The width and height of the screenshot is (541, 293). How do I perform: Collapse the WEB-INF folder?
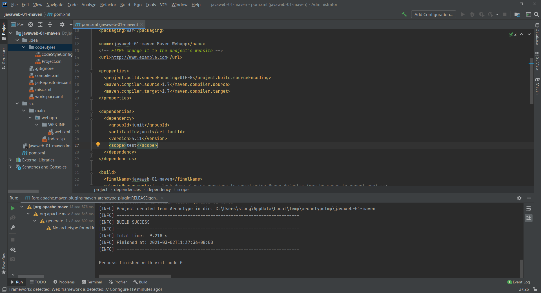click(x=37, y=125)
